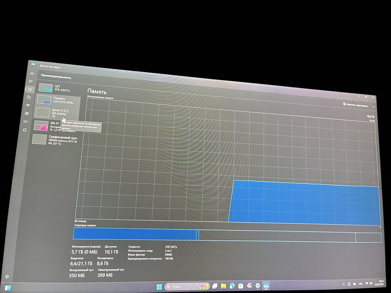Open the Processes page icon in sidebar

click(x=31, y=81)
